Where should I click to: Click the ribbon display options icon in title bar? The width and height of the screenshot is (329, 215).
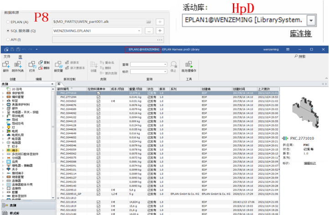(x=288, y=50)
